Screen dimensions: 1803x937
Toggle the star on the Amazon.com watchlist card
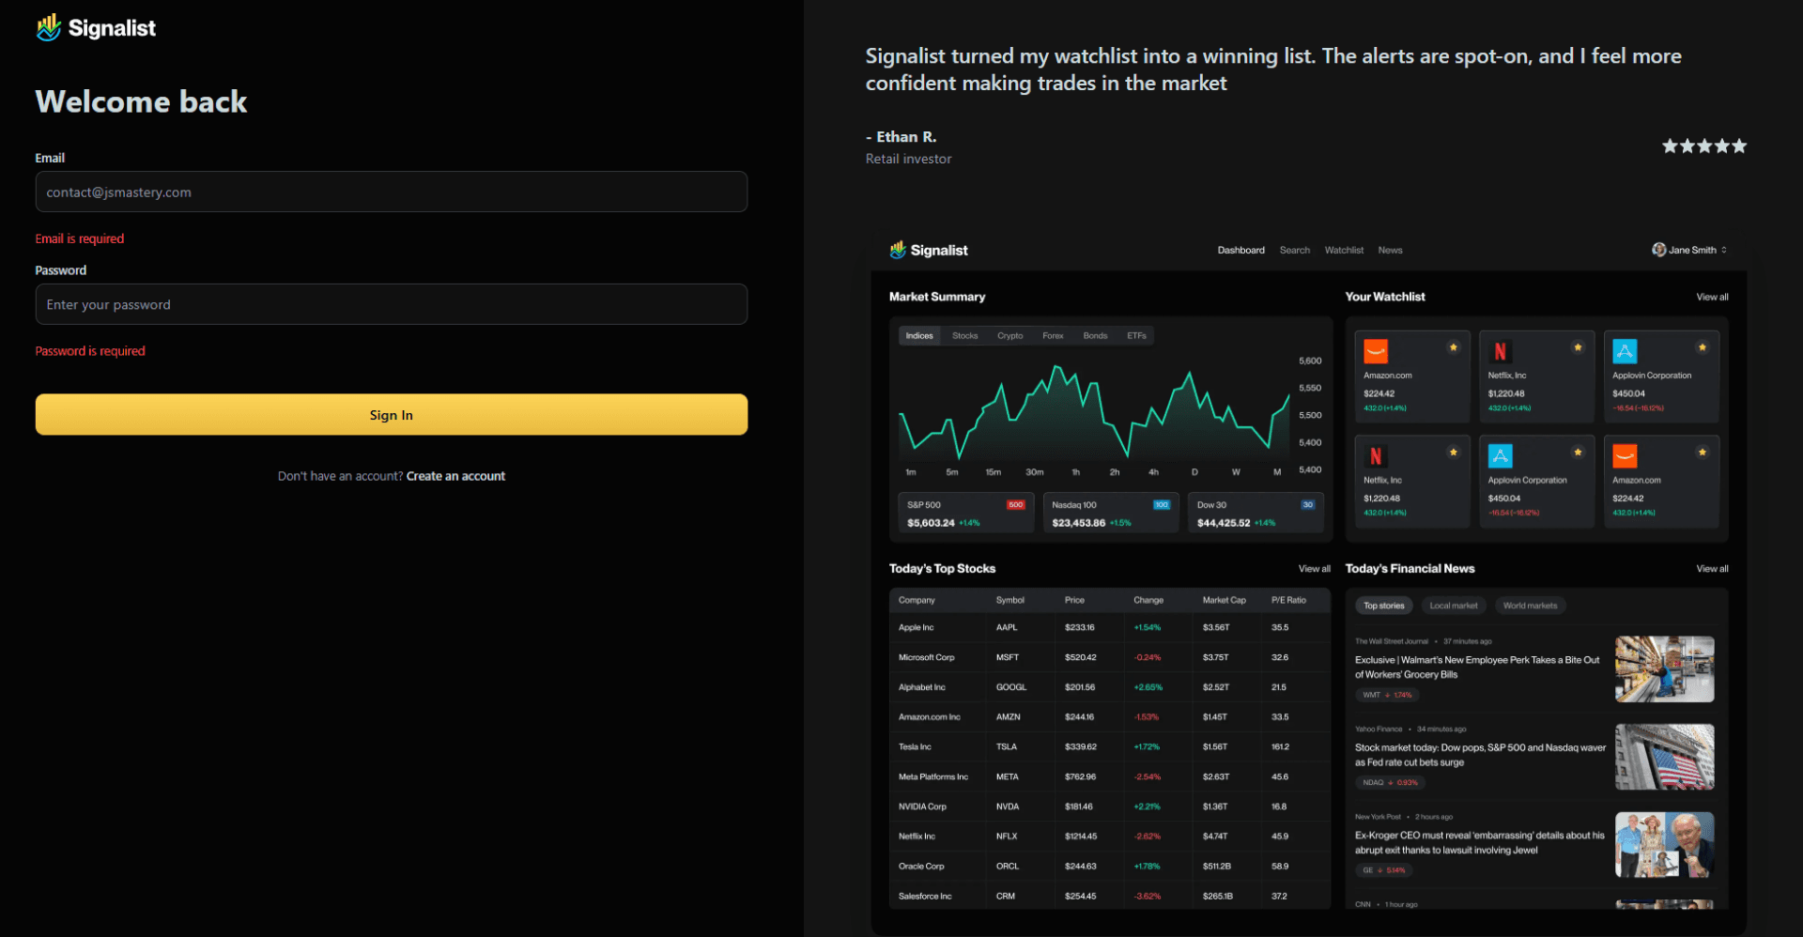pos(1454,346)
